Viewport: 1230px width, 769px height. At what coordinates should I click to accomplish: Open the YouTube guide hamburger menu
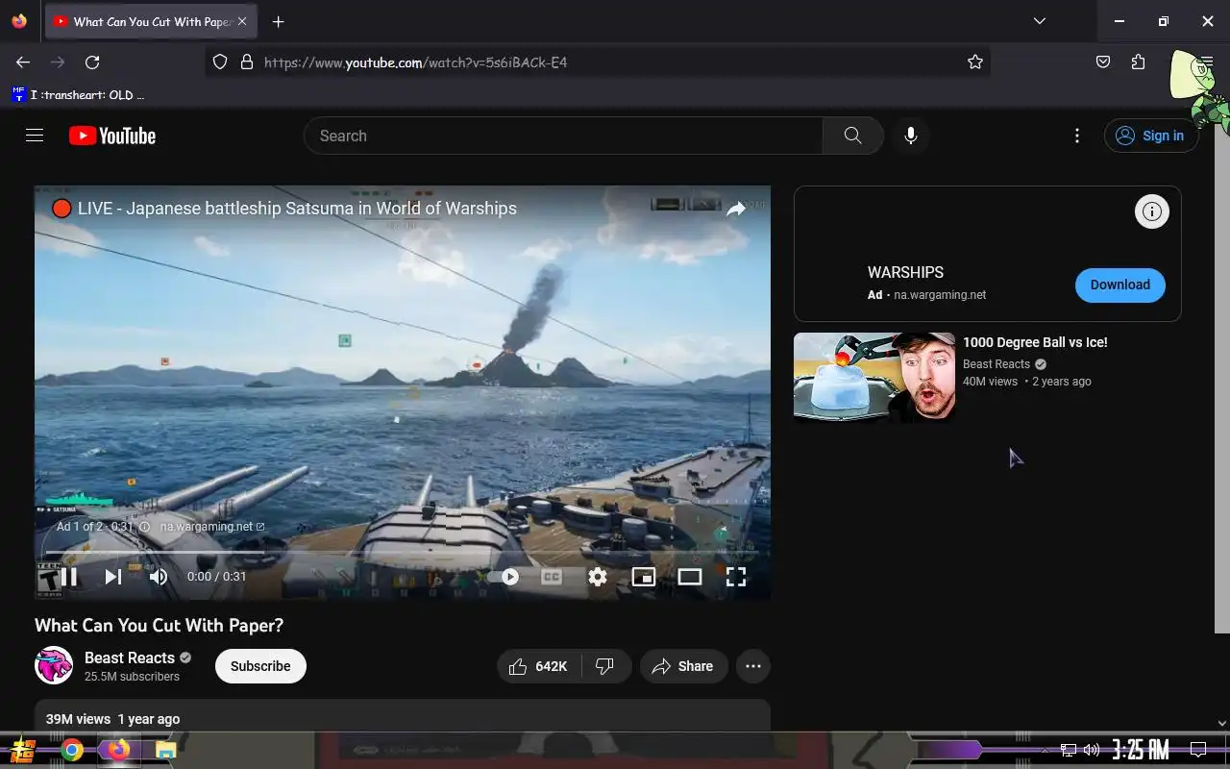tap(35, 136)
